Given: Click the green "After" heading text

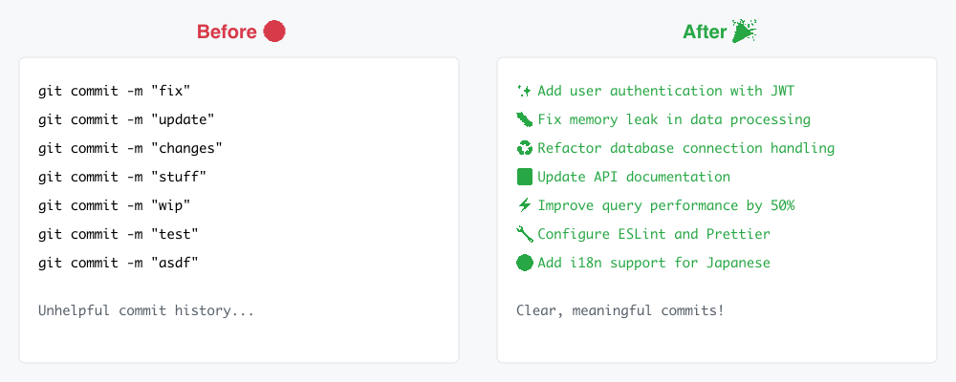Looking at the screenshot, I should pos(705,32).
